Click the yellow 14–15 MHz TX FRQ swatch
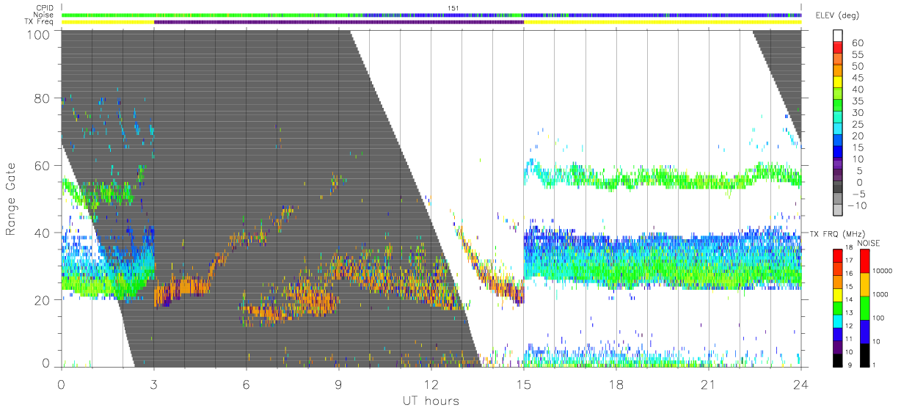Image resolution: width=901 pixels, height=416 pixels. point(839,294)
